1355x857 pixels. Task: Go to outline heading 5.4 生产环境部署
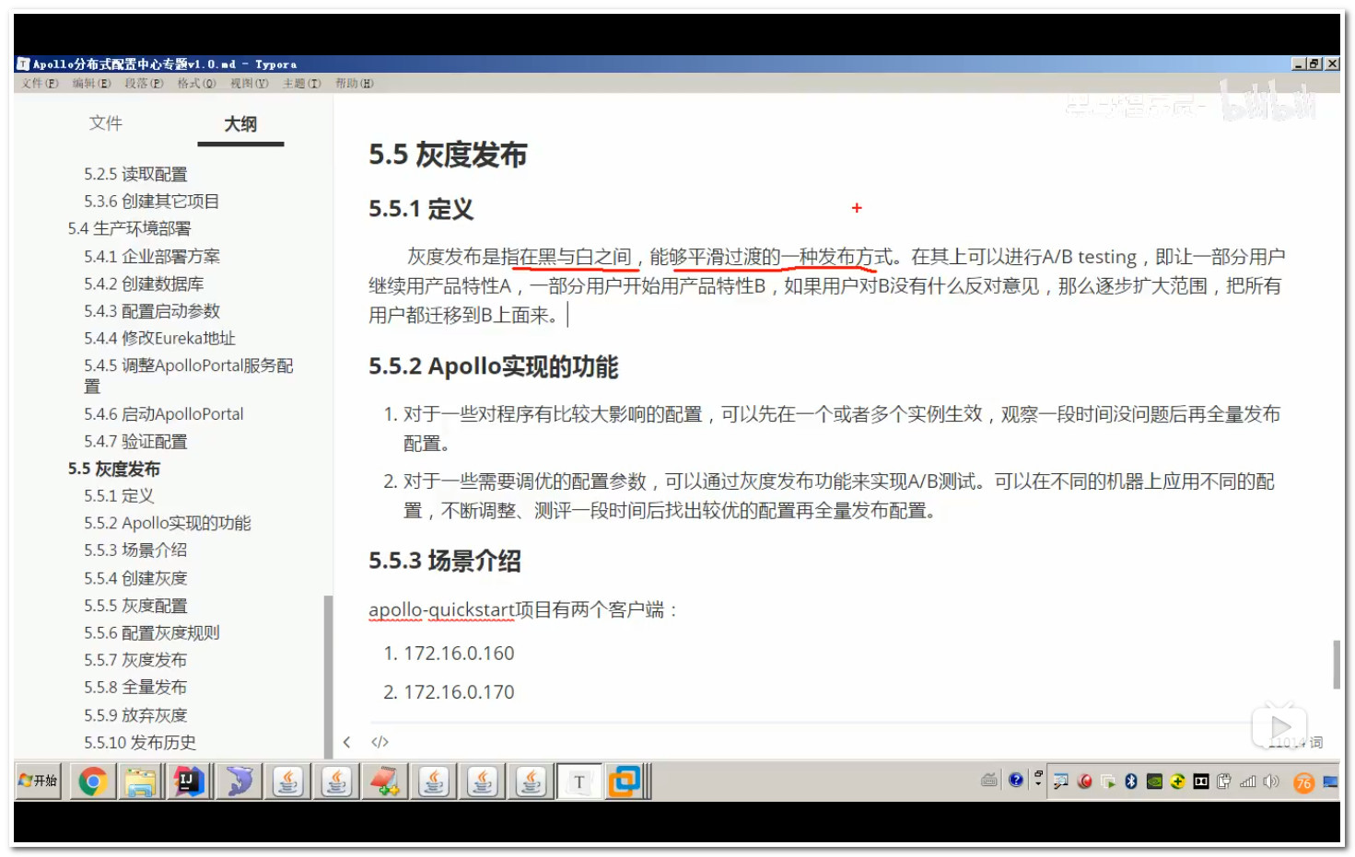pos(129,228)
